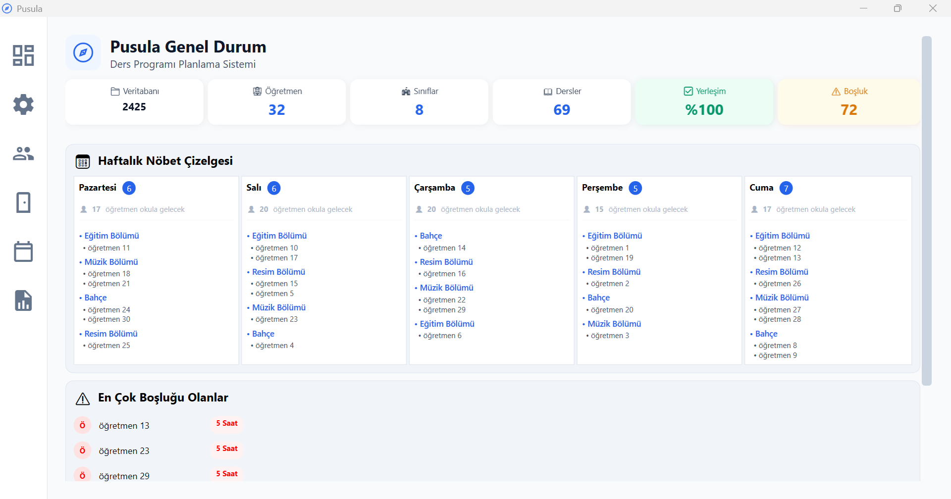Image resolution: width=951 pixels, height=499 pixels.
Task: Select öğretmen 13 in the gaps list
Action: tap(124, 426)
